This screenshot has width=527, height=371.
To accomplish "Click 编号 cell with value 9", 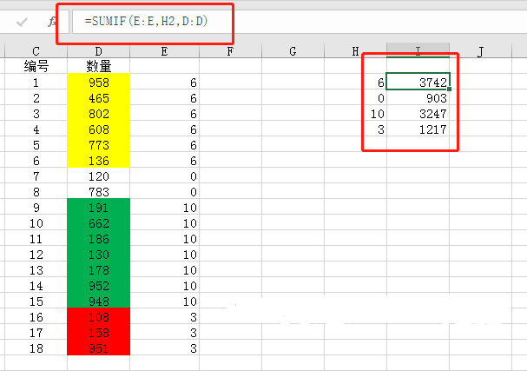I will [36, 207].
